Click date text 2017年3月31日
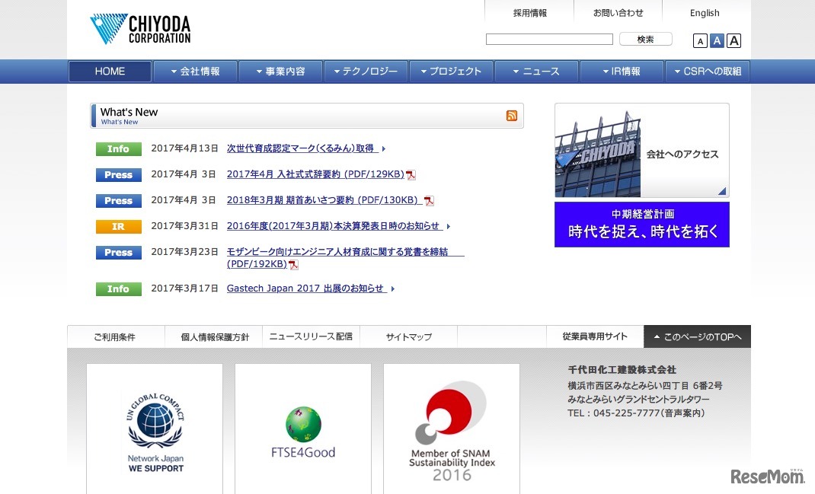 click(x=184, y=227)
